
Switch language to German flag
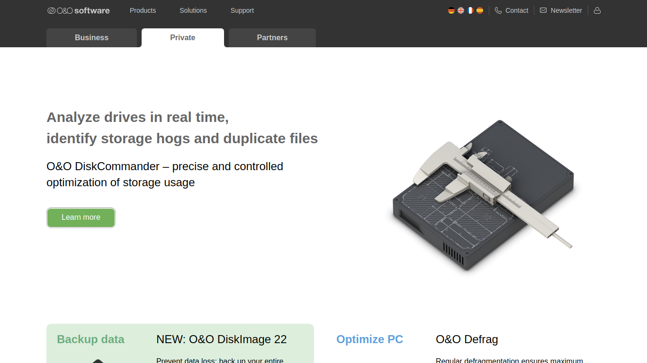click(451, 10)
